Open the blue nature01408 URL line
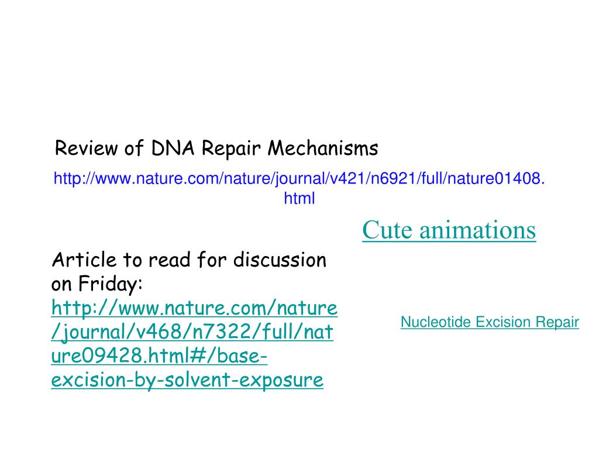 (x=299, y=178)
